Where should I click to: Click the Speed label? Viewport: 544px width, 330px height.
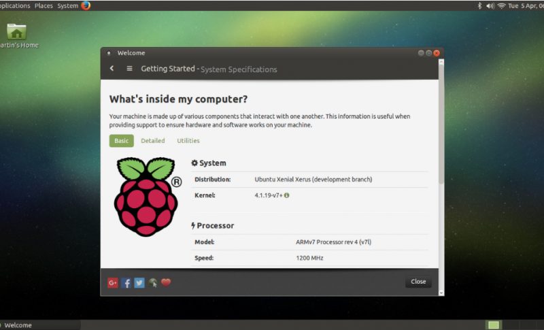pos(203,258)
